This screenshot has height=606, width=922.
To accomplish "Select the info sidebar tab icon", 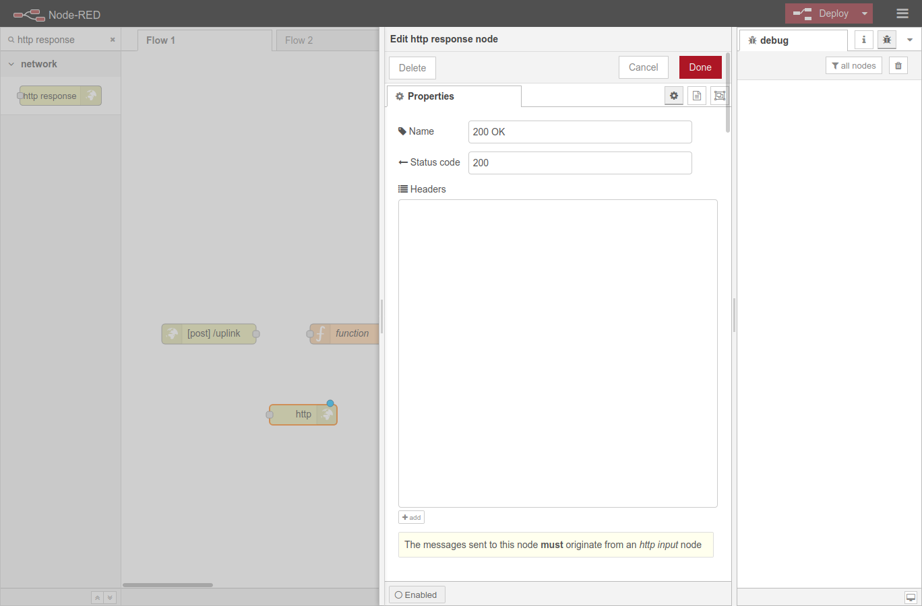I will [x=863, y=39].
